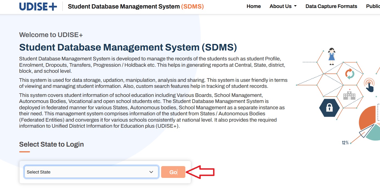The height and width of the screenshot is (193, 380).
Task: Click the Welcome to UDISE+ heading
Action: click(x=51, y=35)
